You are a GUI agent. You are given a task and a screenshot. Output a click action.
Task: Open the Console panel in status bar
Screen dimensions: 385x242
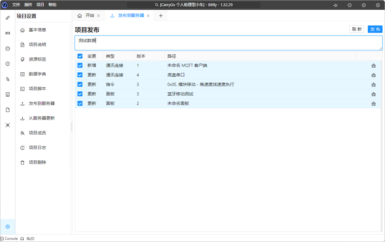coord(9,239)
